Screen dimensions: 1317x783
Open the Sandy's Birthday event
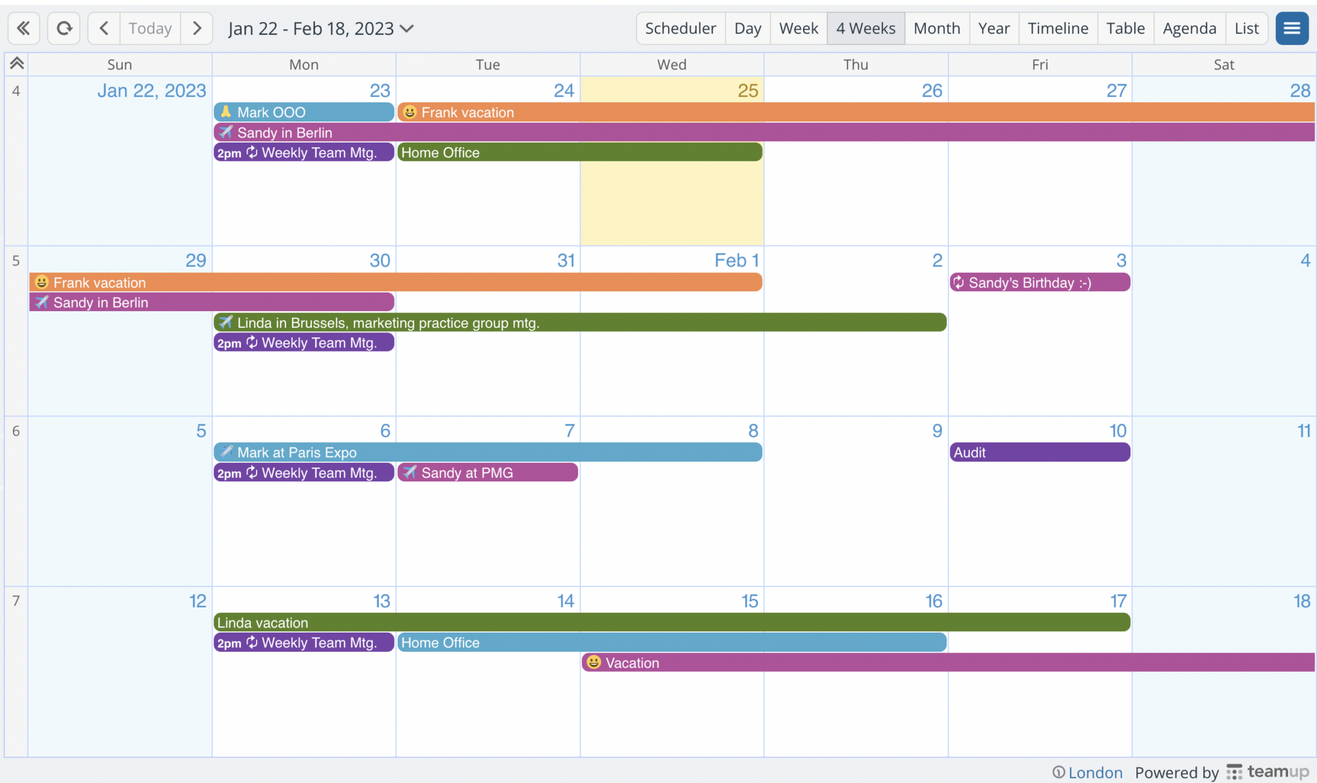coord(1039,282)
